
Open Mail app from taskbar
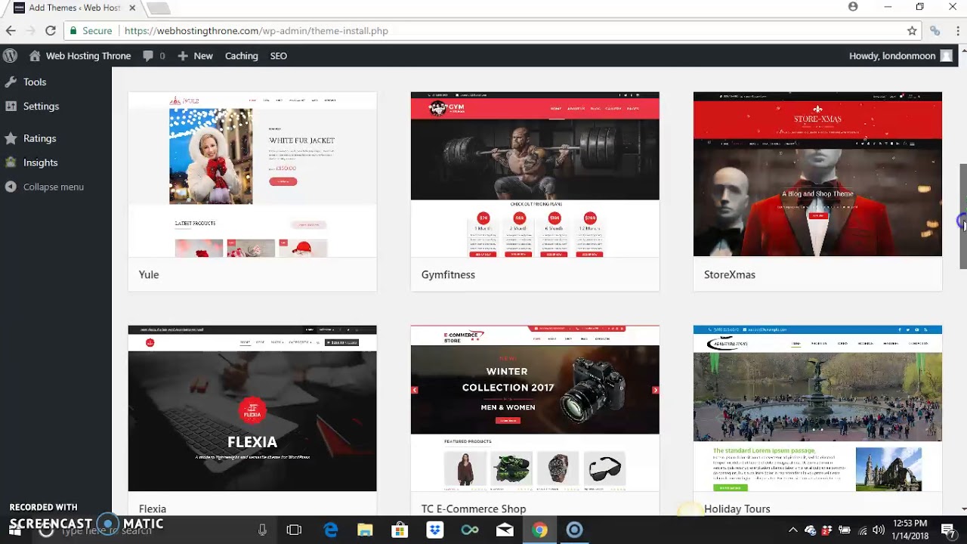(505, 530)
